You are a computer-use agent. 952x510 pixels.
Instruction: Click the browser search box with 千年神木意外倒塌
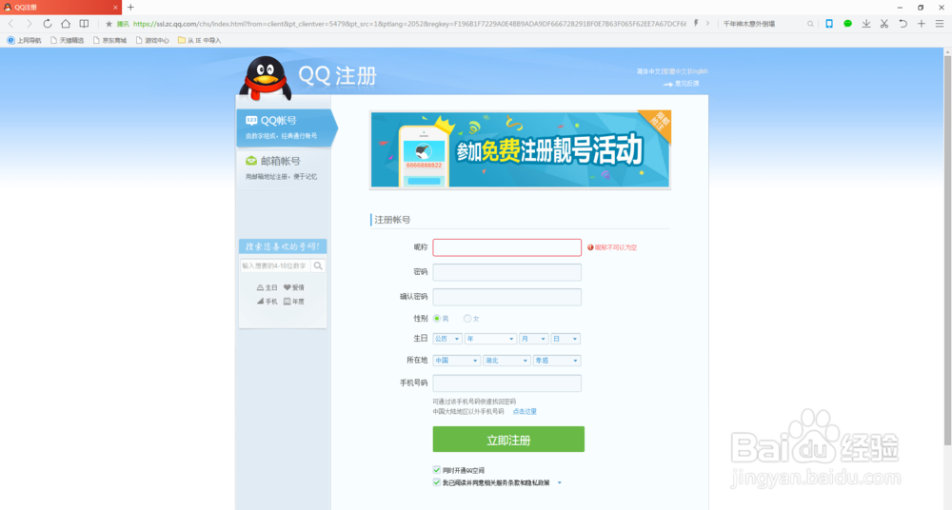click(764, 24)
